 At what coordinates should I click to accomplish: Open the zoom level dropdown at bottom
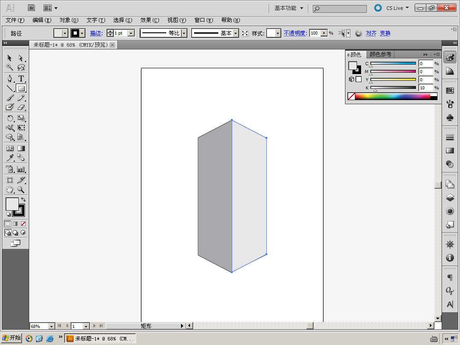(51, 326)
